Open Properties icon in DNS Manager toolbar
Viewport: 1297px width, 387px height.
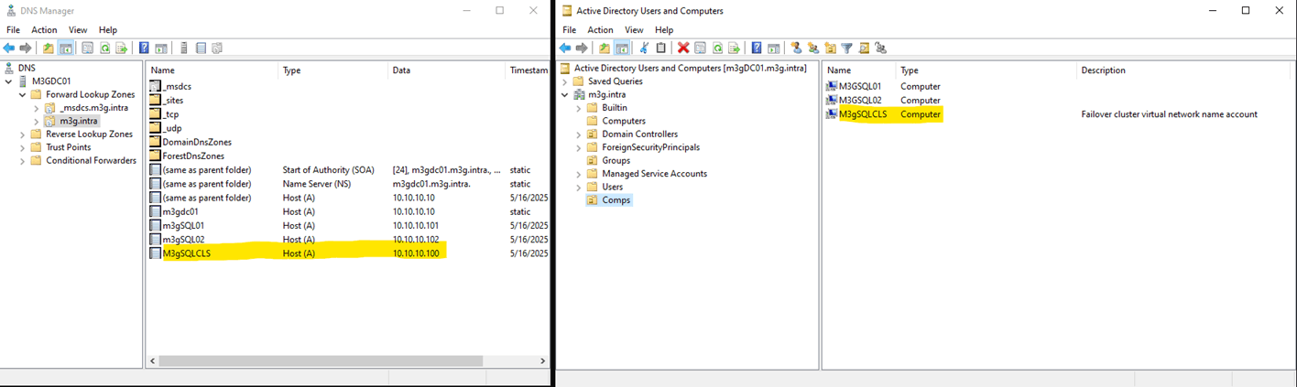pos(87,48)
